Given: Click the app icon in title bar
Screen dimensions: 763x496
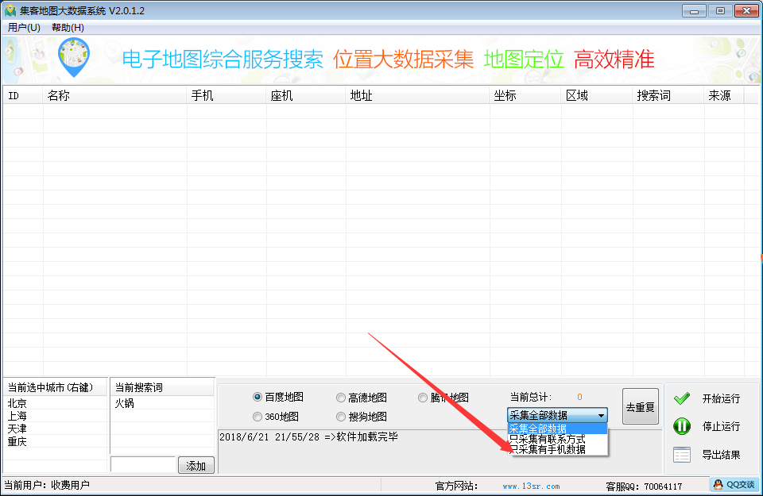Looking at the screenshot, I should [10, 10].
